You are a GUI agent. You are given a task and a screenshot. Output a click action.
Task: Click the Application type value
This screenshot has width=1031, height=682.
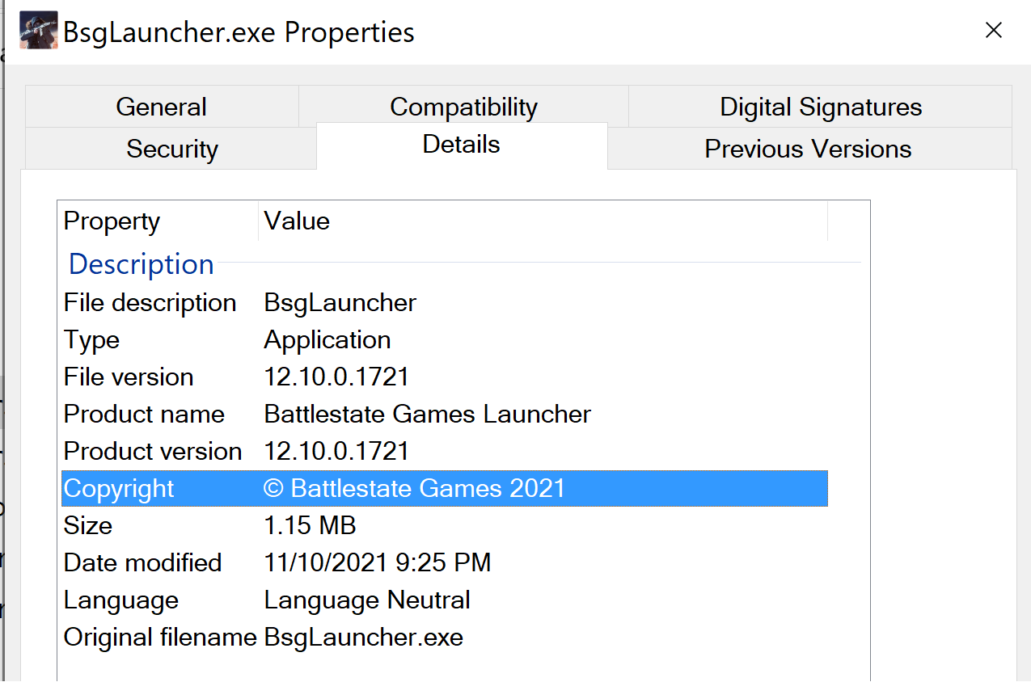tap(327, 340)
